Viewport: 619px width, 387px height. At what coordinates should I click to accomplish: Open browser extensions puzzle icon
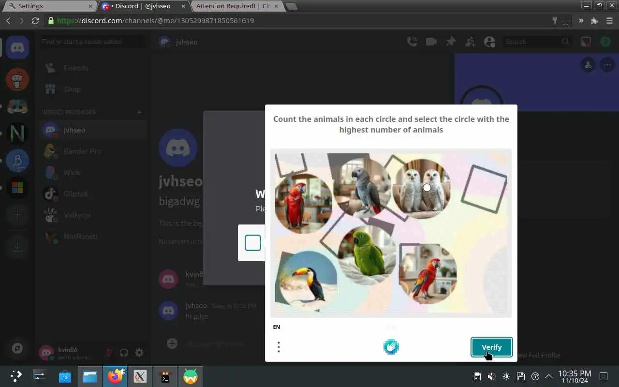(x=594, y=21)
